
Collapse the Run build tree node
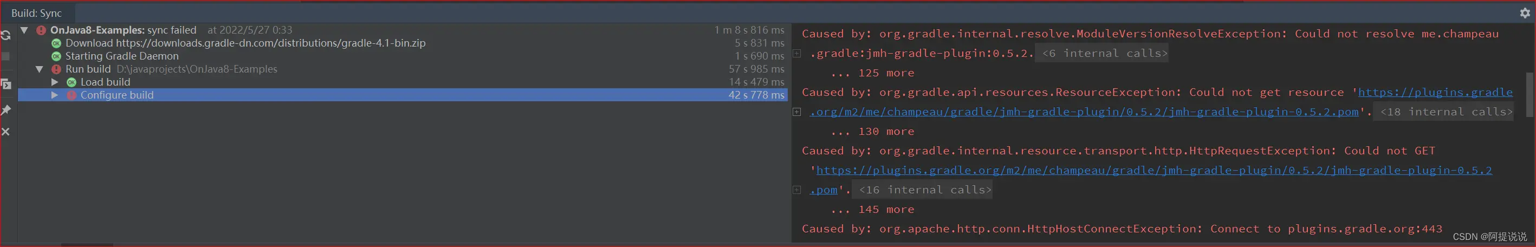pyautogui.click(x=40, y=69)
